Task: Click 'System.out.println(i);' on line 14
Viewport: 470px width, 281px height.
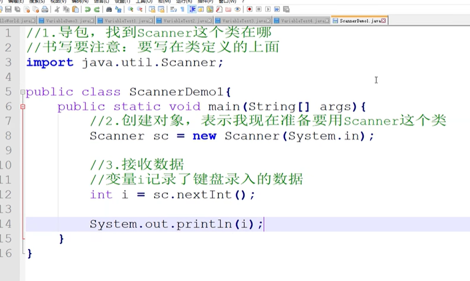Action: point(176,224)
